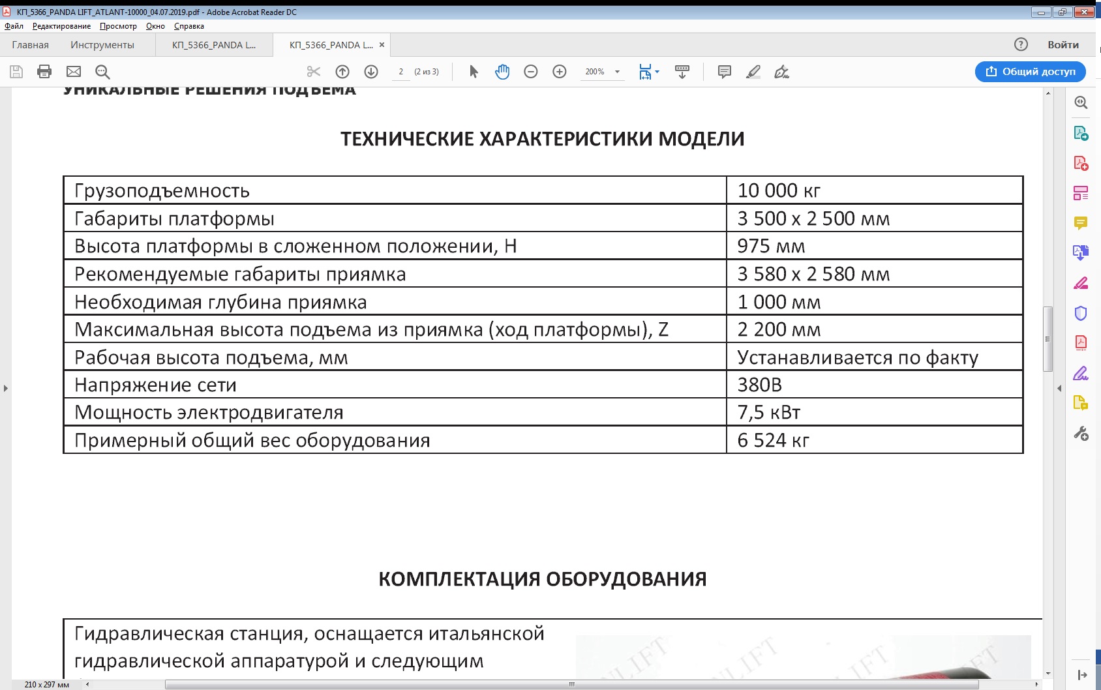This screenshot has height=690, width=1101.
Task: Click the КОМПЛЕКТАЦИЯ ОБОРУДОВАНИЯ heading
Action: click(x=543, y=579)
